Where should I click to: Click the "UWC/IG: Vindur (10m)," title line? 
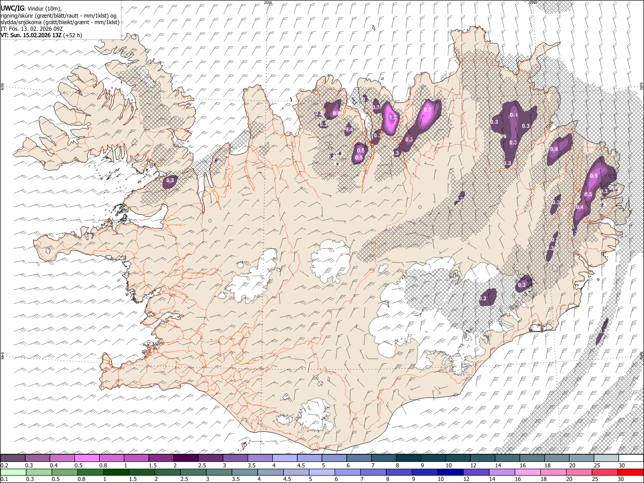[x=31, y=9]
